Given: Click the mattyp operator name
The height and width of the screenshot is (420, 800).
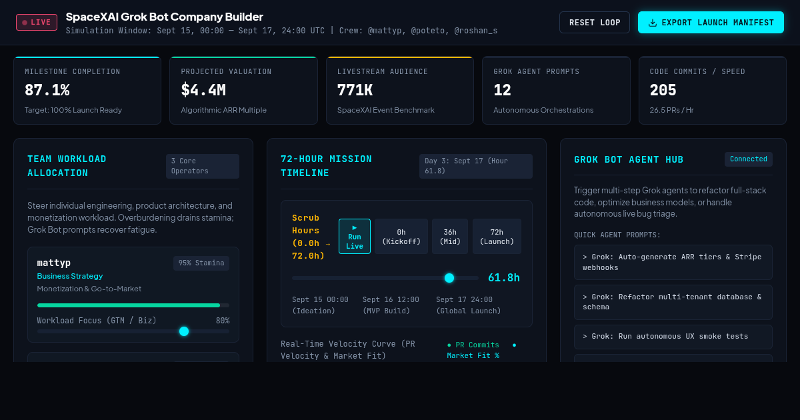Looking at the screenshot, I should click(54, 263).
